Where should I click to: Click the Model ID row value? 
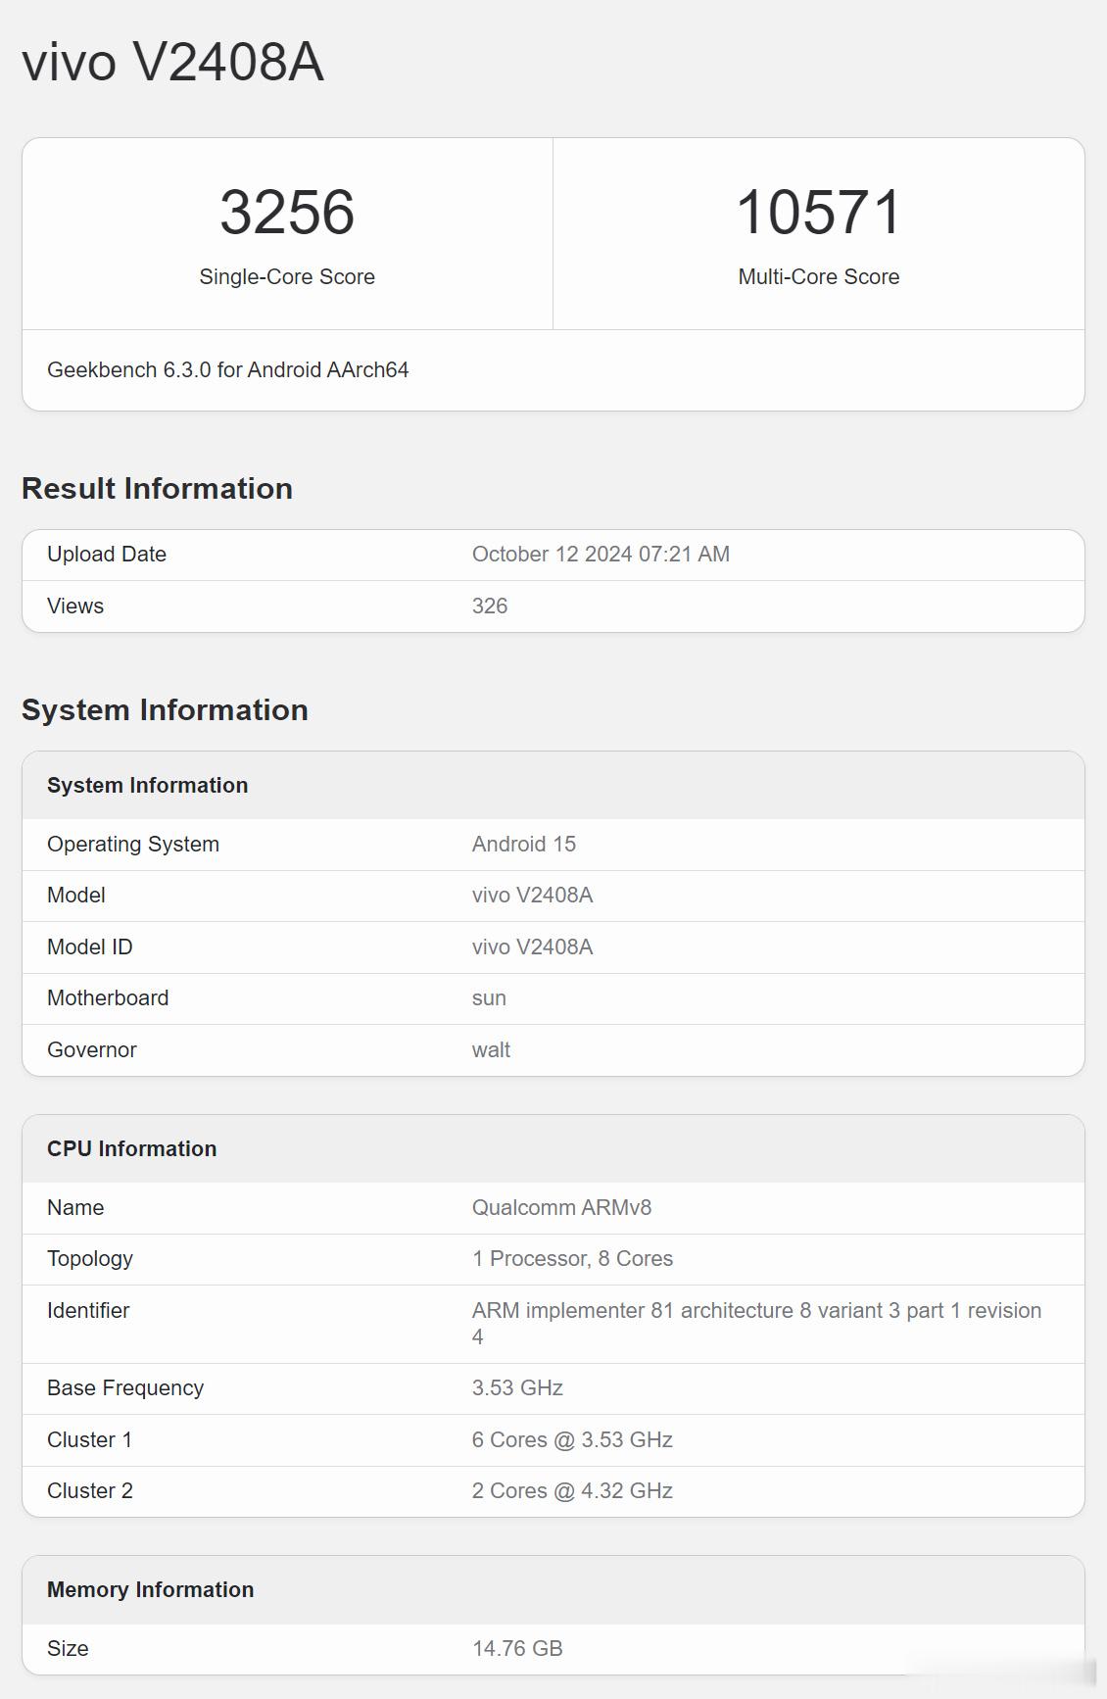pyautogui.click(x=533, y=947)
